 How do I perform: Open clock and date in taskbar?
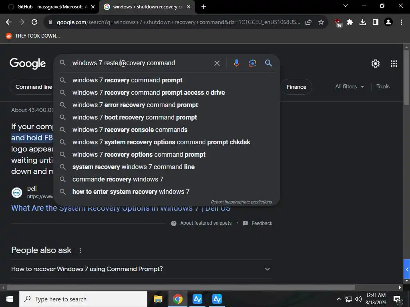coord(376,299)
